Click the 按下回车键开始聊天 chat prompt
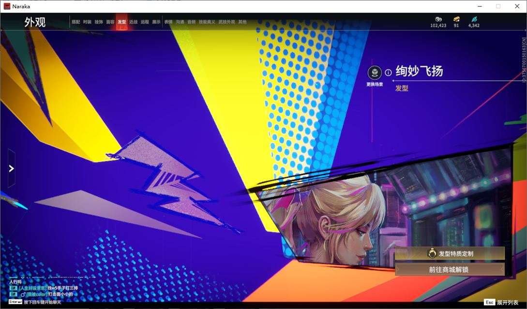The width and height of the screenshot is (527, 309). tap(43, 302)
